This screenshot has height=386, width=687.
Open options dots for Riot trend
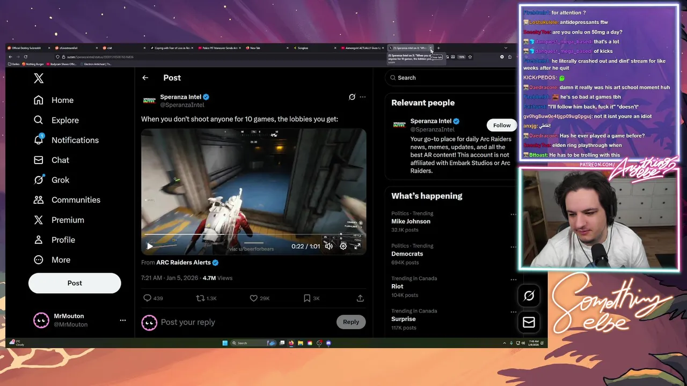coord(513,279)
